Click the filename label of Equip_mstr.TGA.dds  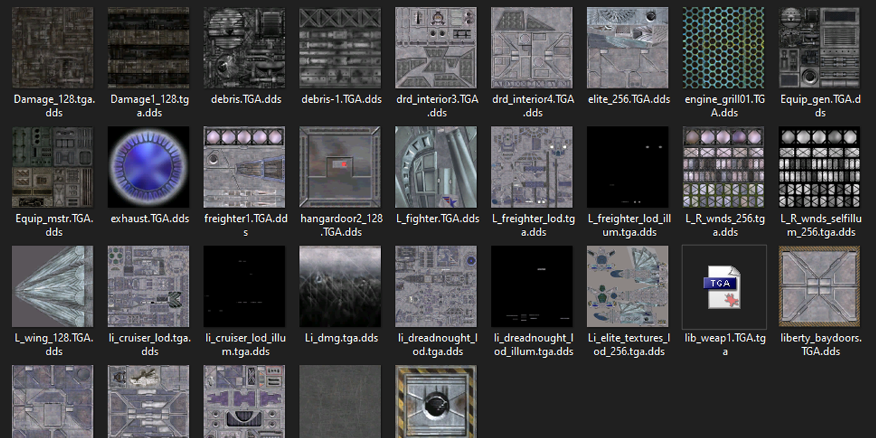coord(53,226)
